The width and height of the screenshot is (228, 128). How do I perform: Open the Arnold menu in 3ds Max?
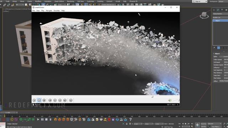118,1
